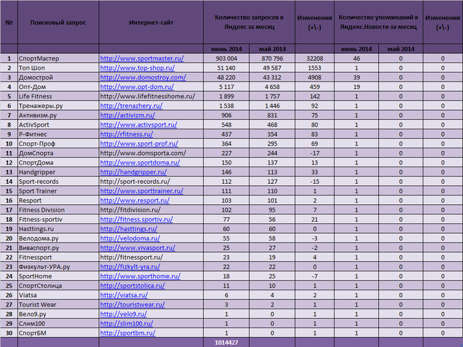Open the sport-prof.ru link
463x347 pixels.
tap(139, 144)
